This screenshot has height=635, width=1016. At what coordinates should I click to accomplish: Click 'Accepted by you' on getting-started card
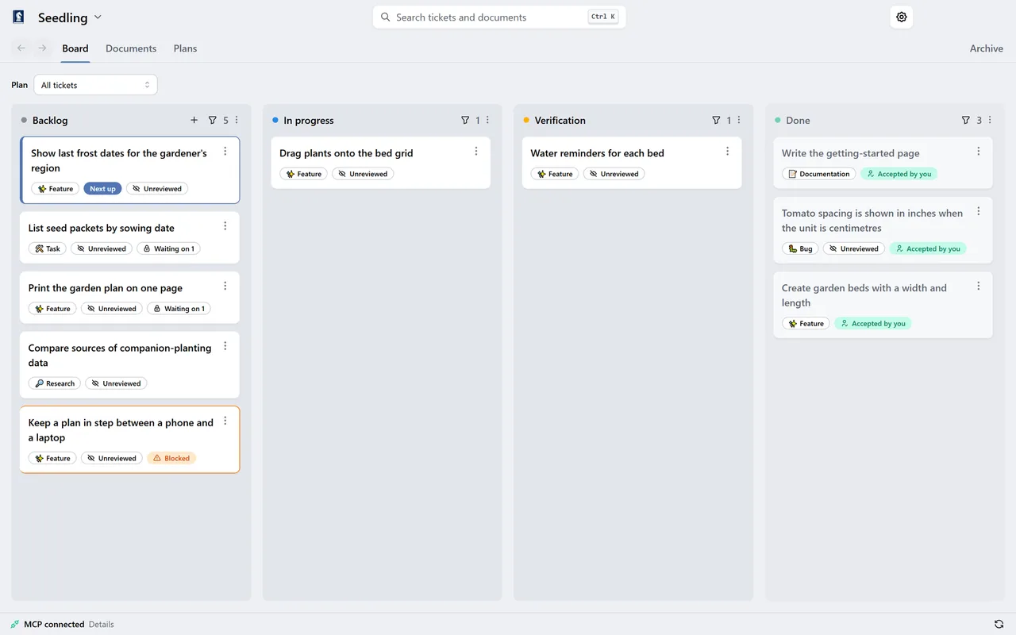899,174
